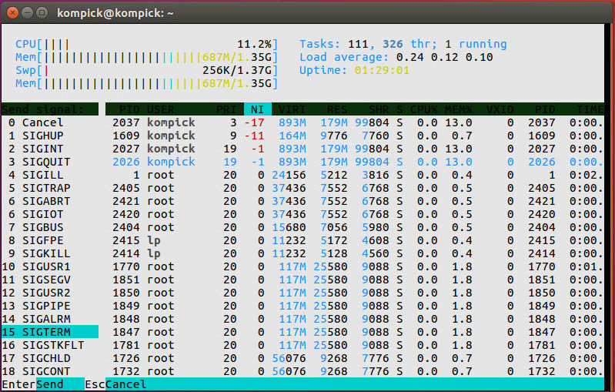Sort by PRI column header

click(226, 109)
